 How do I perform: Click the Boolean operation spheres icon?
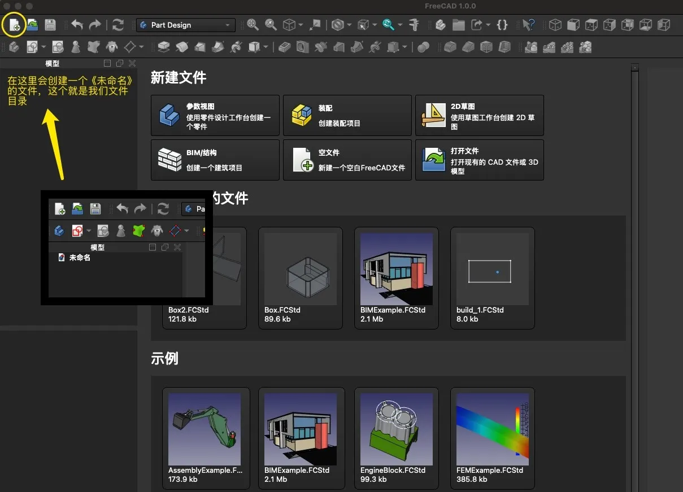[x=423, y=47]
